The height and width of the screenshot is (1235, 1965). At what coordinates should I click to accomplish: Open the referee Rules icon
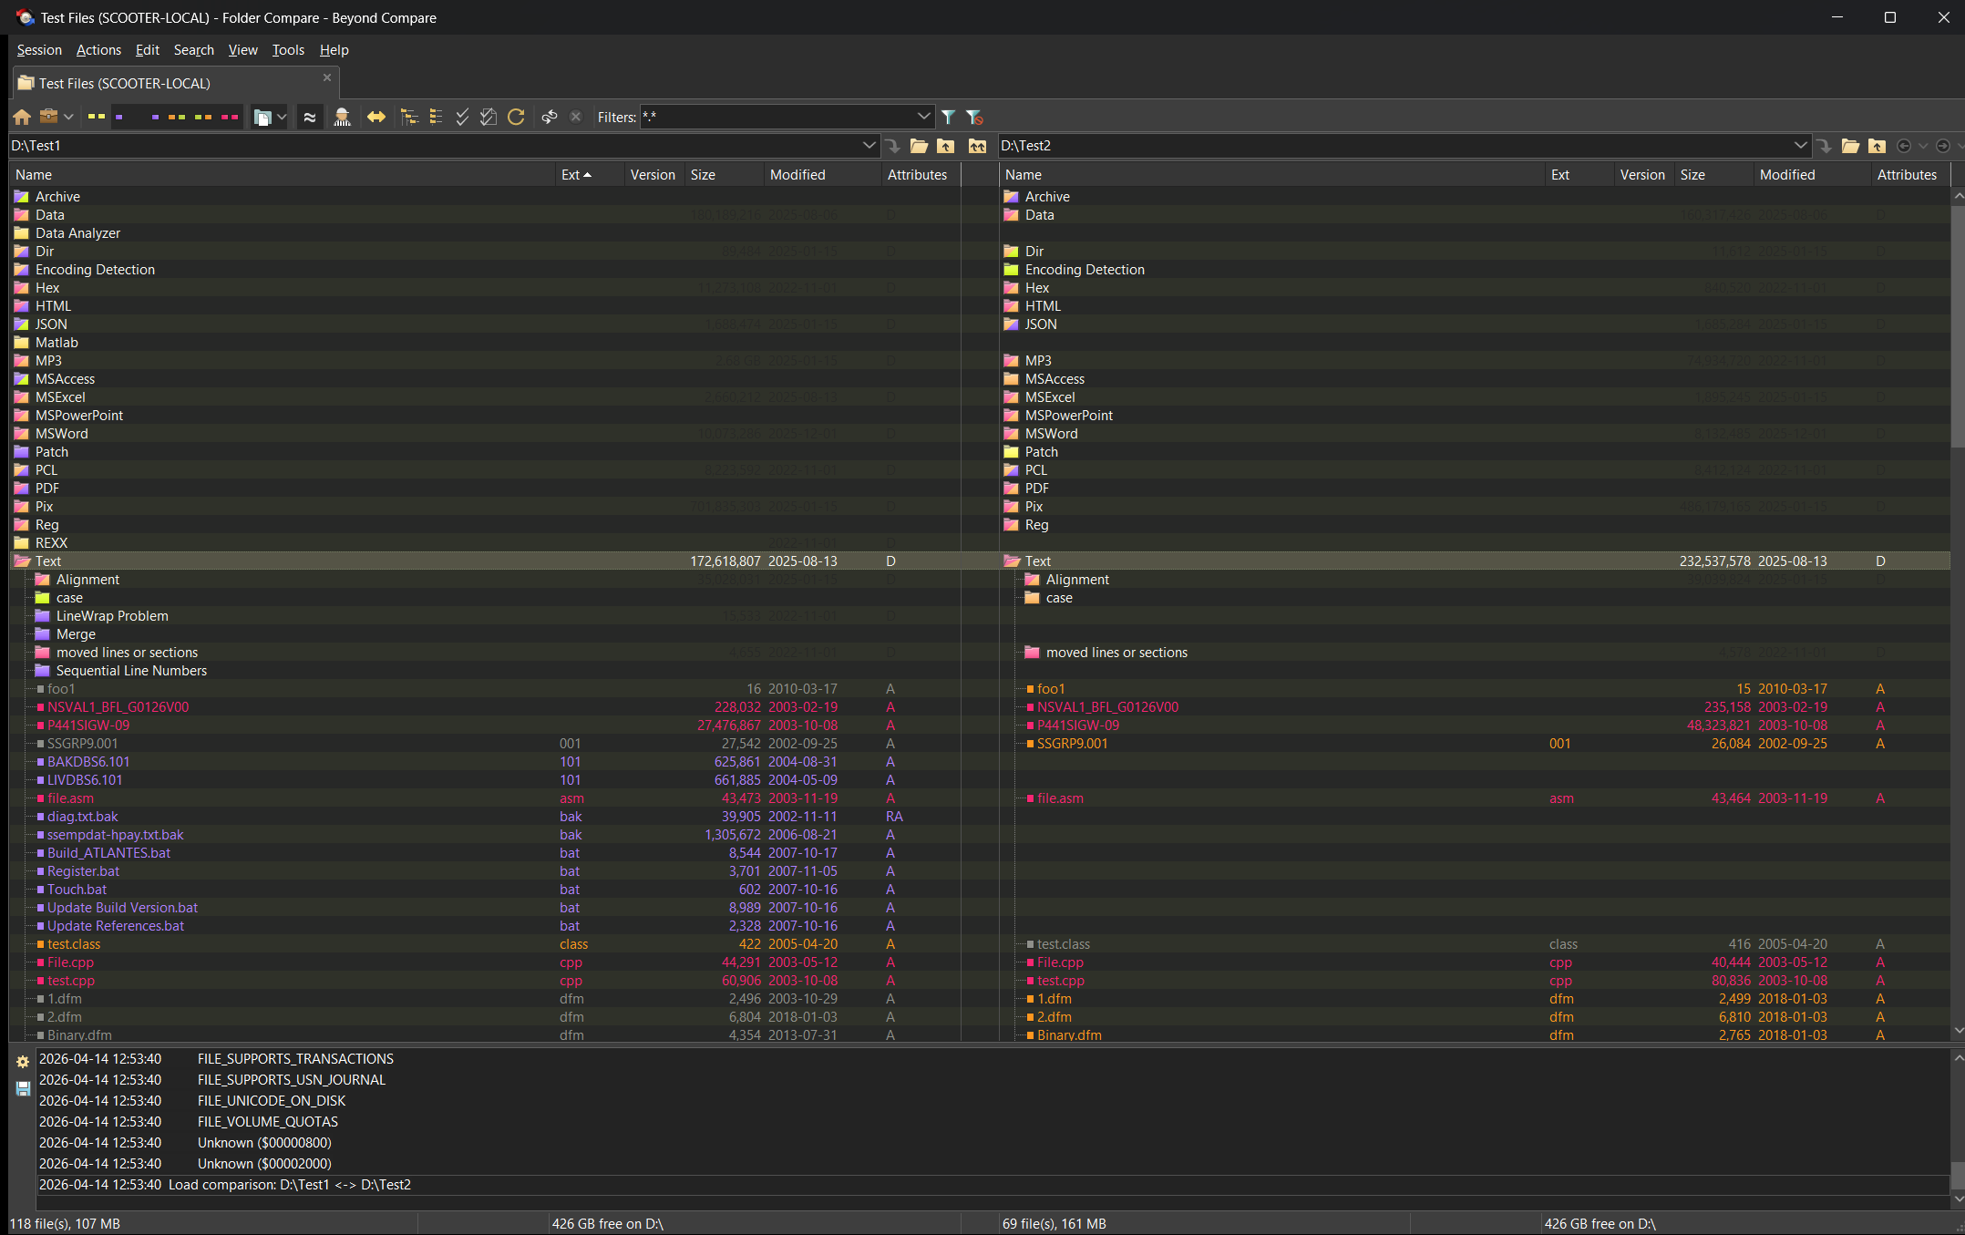[342, 117]
